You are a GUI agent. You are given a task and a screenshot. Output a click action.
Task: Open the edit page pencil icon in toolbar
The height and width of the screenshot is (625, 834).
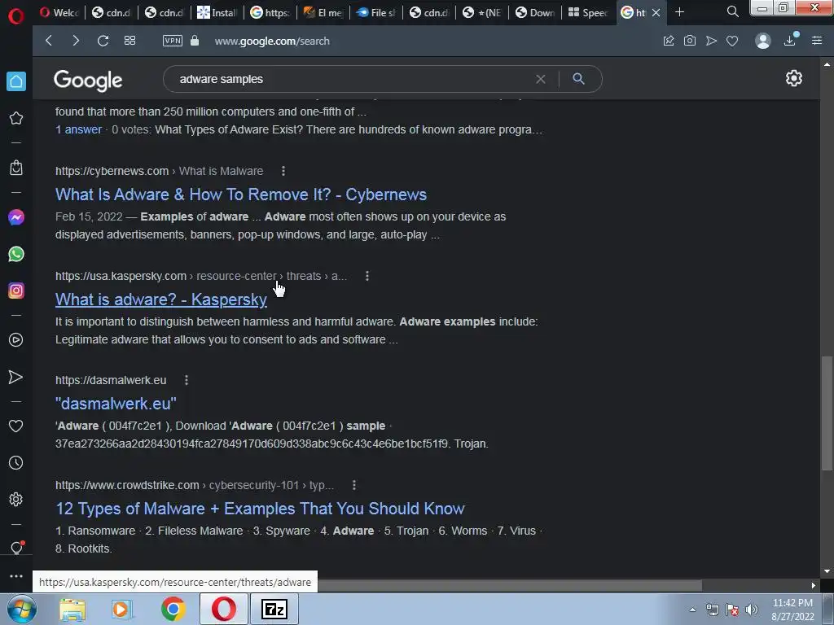coord(669,41)
